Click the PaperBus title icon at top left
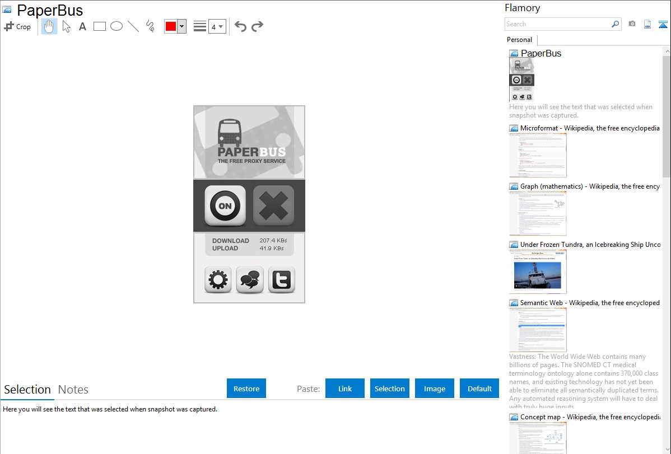 (x=7, y=10)
